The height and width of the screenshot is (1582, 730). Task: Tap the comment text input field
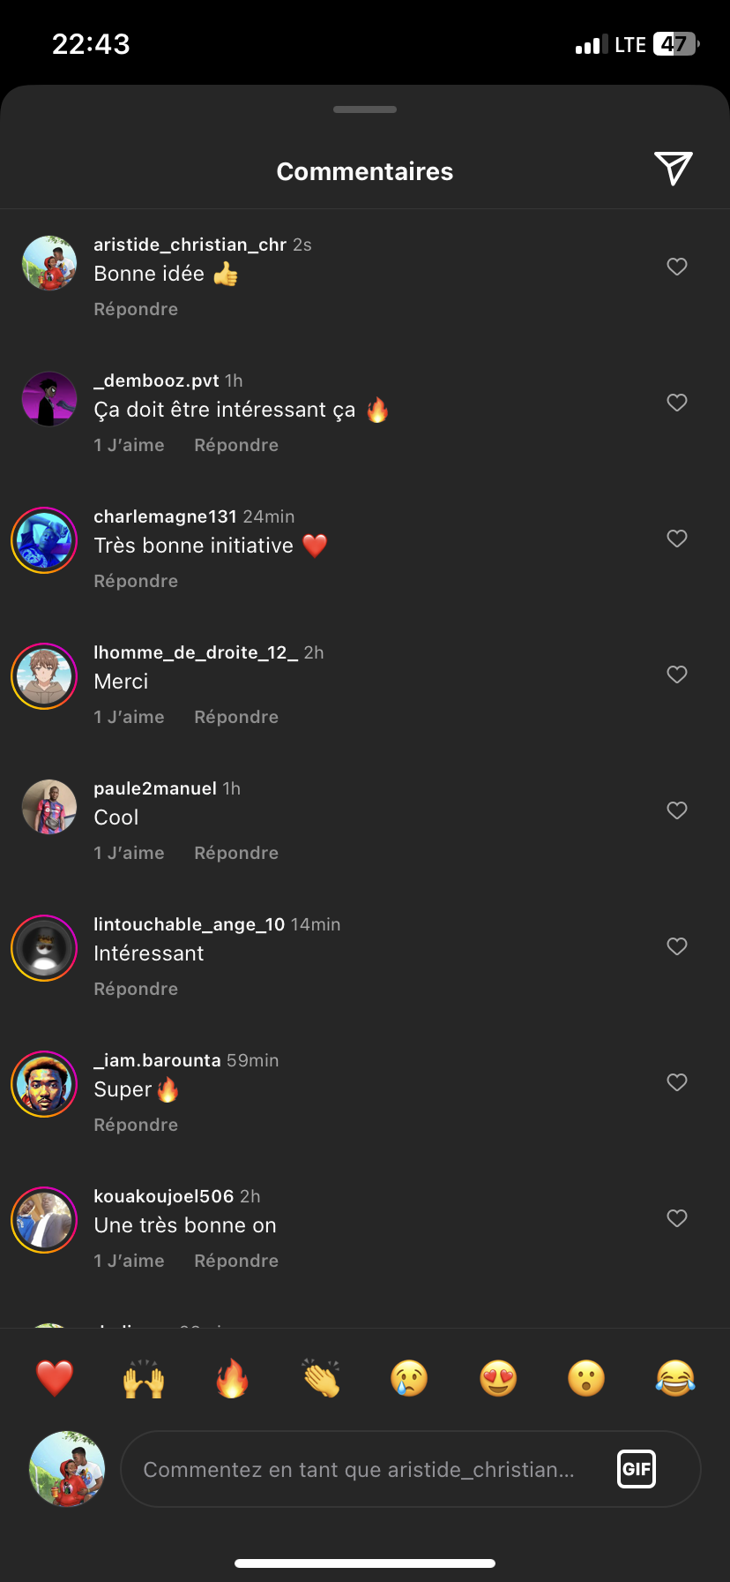[361, 1469]
